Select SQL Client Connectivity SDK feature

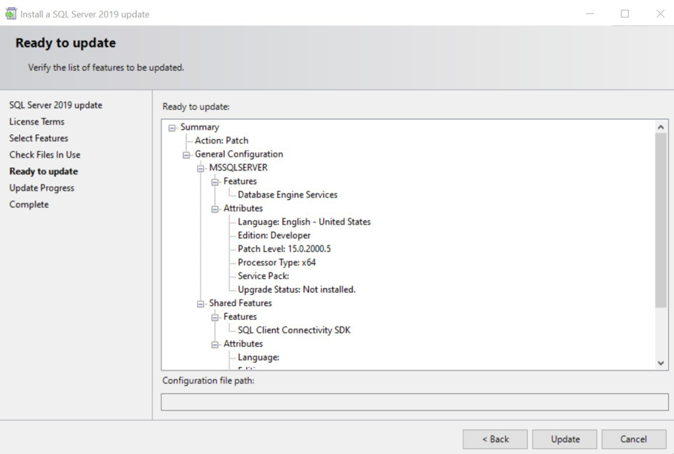[x=294, y=330]
